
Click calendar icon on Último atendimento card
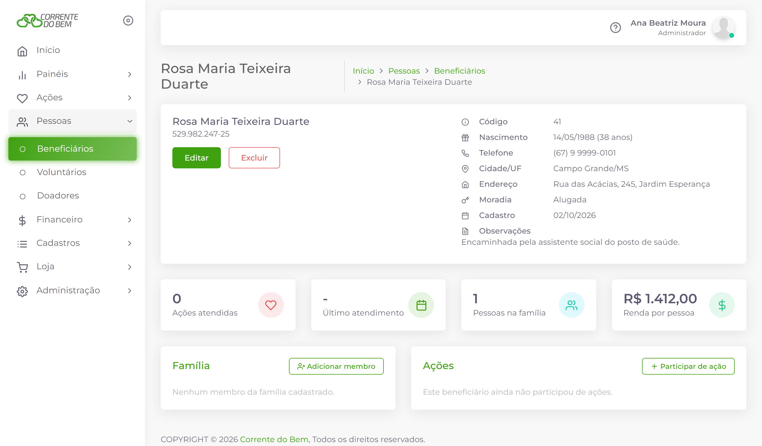click(421, 305)
